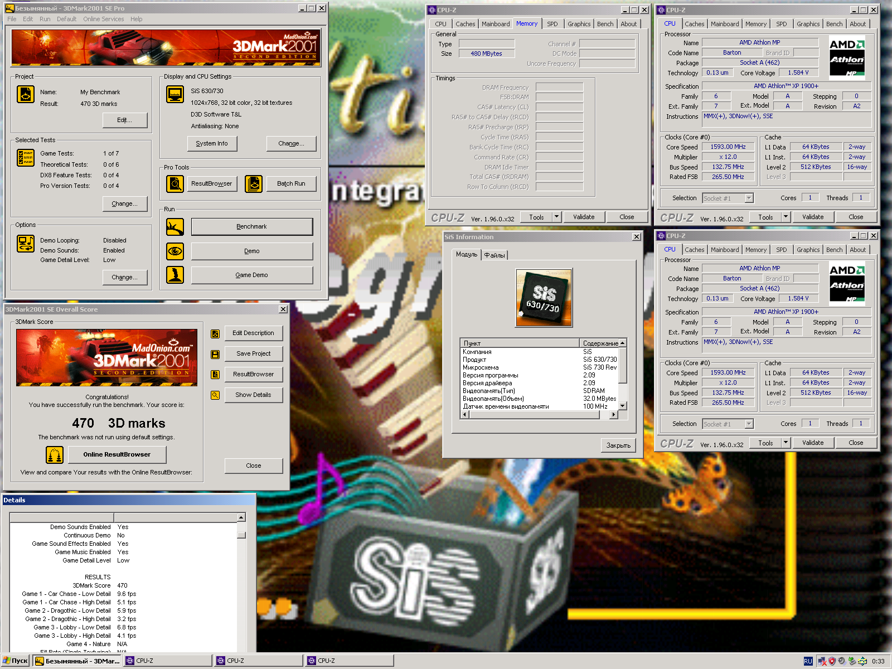Open the Tools dropdown arrow in lower CPU-Z CPU window
Viewport: 892px width, 669px height.
click(x=786, y=443)
